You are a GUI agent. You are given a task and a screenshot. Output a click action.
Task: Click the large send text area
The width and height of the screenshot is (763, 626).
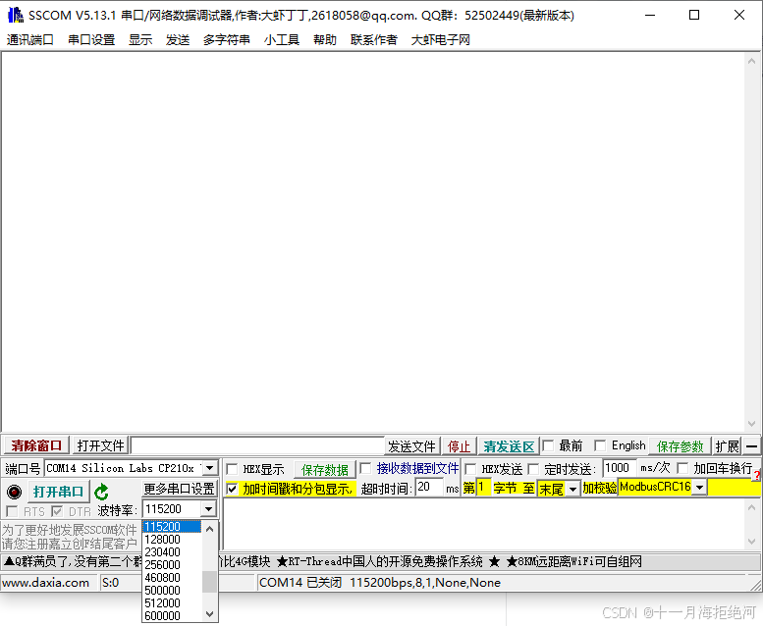pyautogui.click(x=484, y=525)
